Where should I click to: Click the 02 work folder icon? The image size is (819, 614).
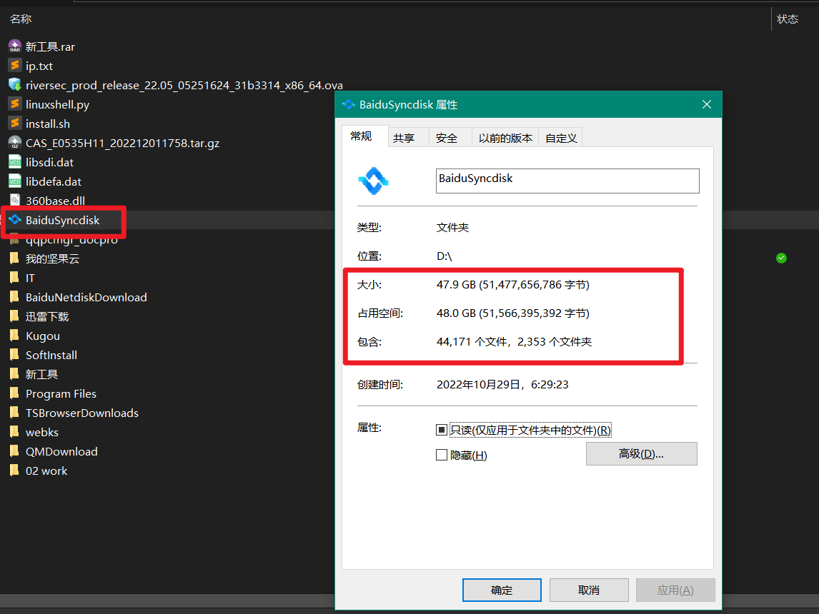(14, 470)
